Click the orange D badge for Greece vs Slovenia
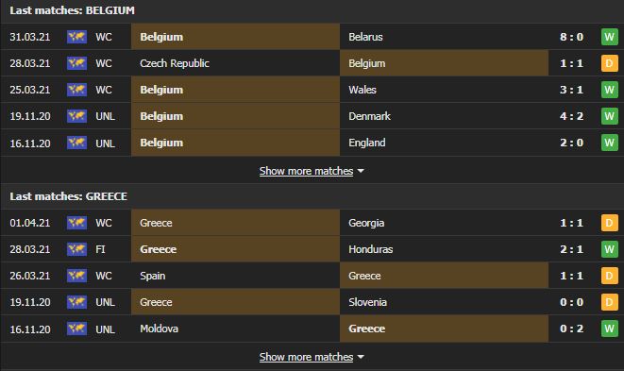 point(609,302)
